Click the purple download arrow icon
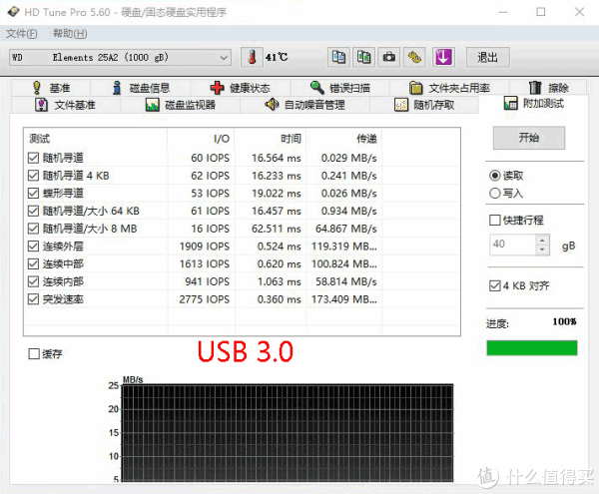The height and width of the screenshot is (494, 599). click(x=443, y=58)
